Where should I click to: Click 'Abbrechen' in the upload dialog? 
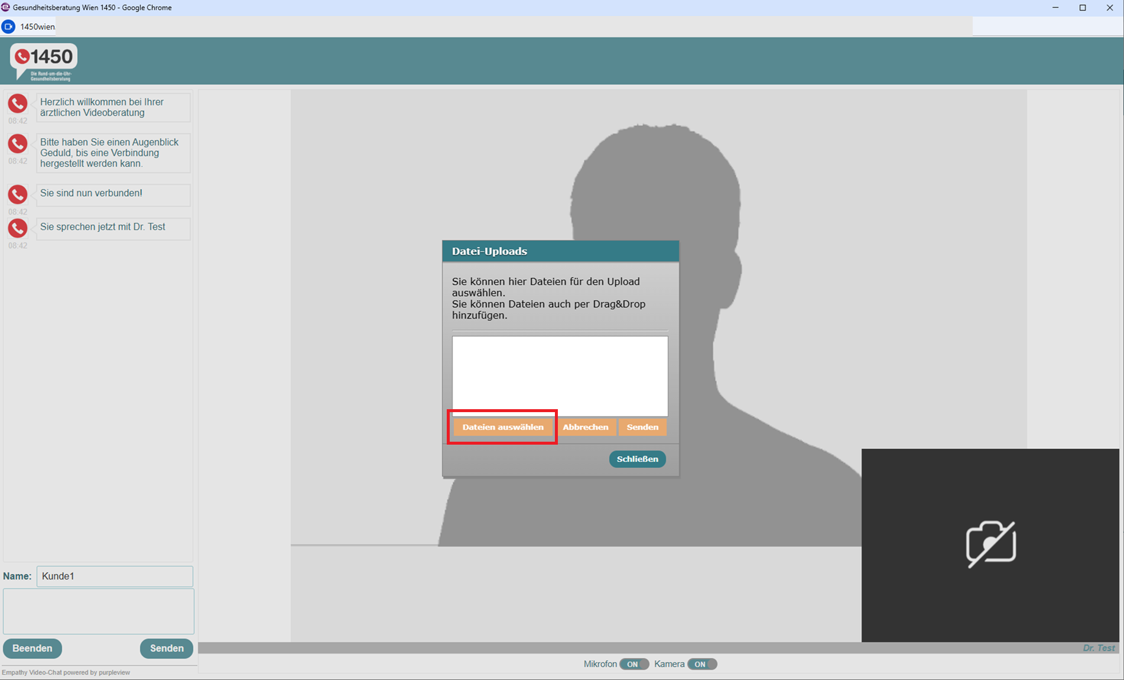click(585, 427)
